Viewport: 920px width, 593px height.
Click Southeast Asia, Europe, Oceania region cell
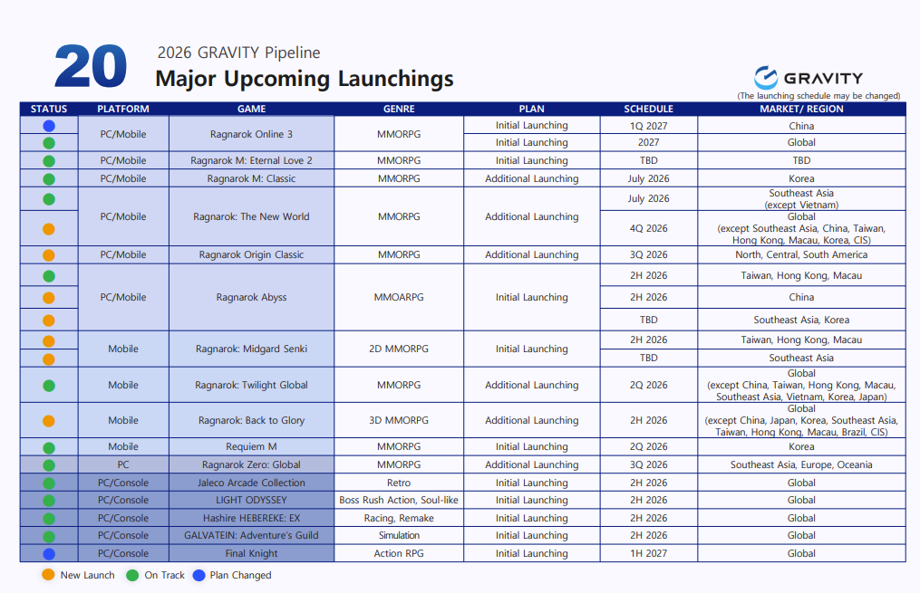point(801,465)
